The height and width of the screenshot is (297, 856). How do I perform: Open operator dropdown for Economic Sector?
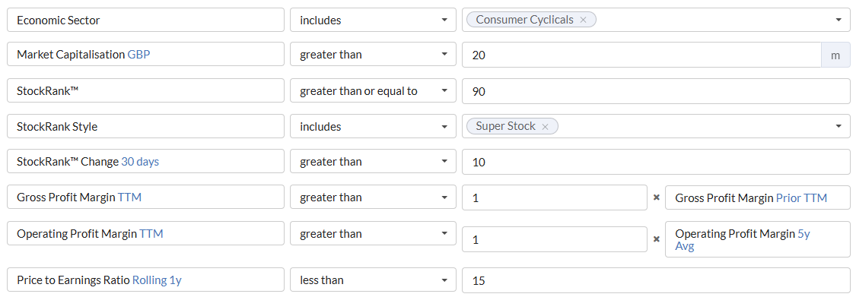click(x=373, y=21)
